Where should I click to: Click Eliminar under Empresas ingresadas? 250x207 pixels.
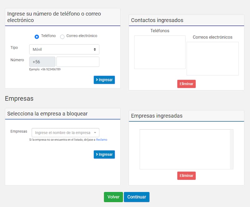[x=187, y=176]
